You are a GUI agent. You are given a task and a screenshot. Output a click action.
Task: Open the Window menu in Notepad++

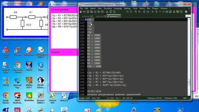[164, 8]
